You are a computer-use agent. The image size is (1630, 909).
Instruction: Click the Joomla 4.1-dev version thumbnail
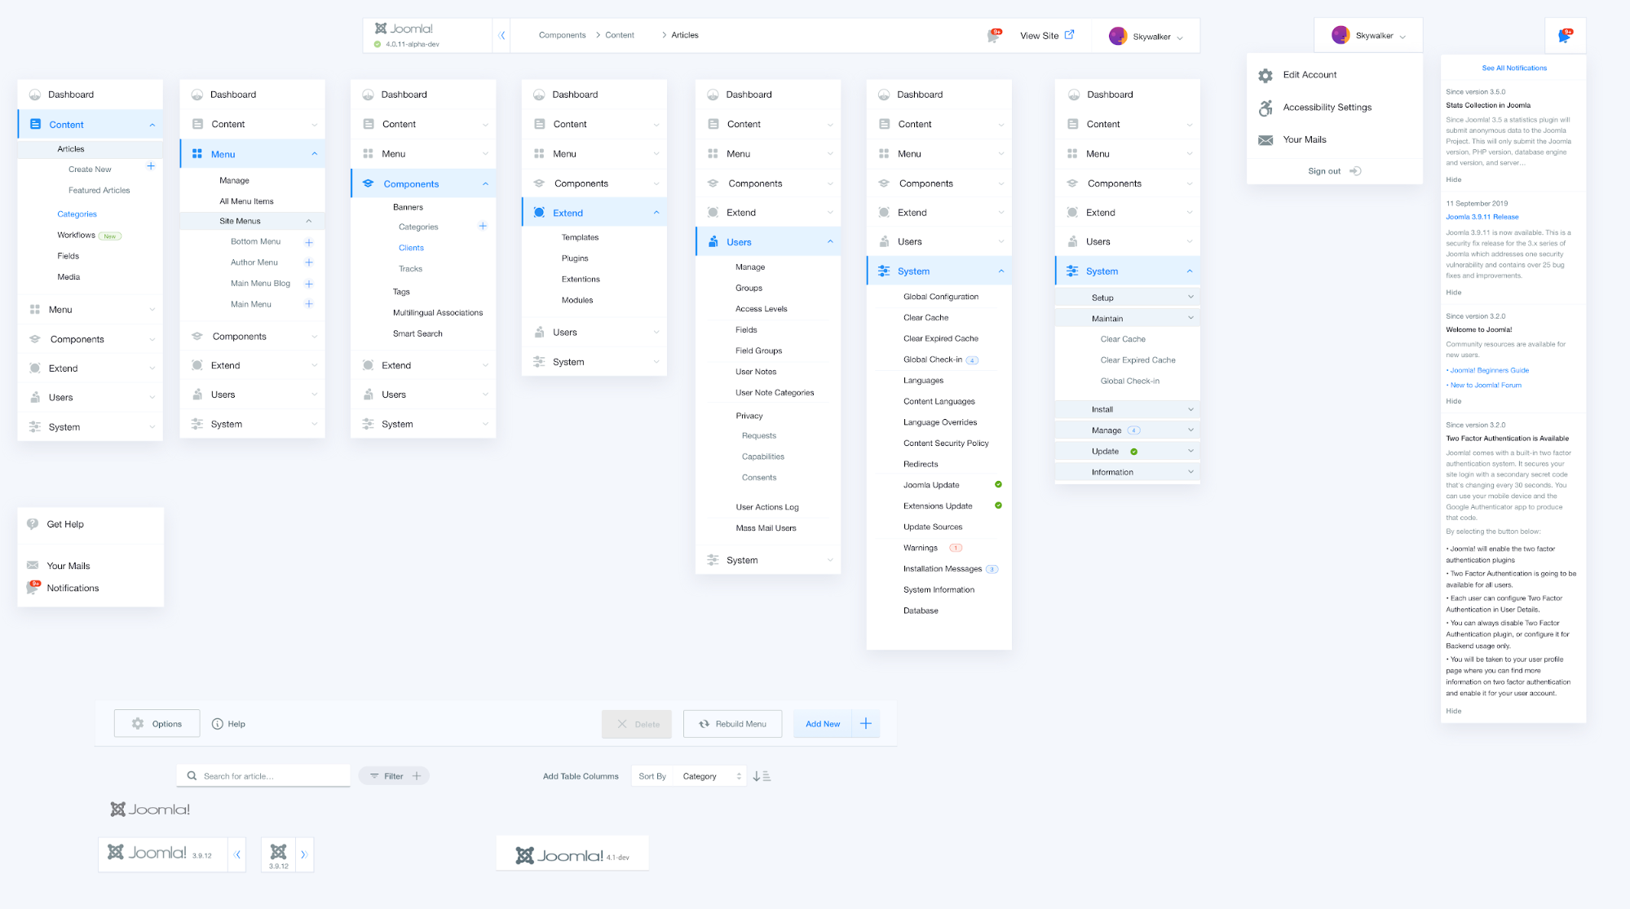576,854
